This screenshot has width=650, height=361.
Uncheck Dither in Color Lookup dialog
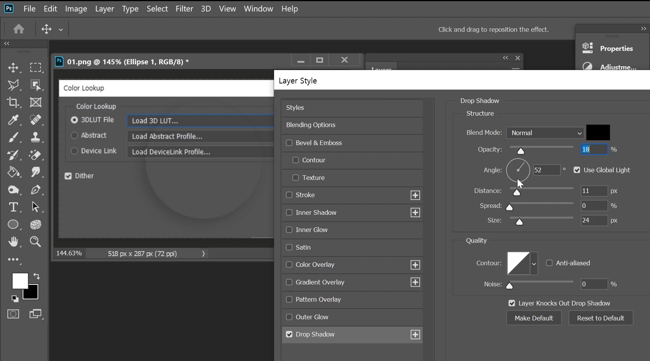coord(68,176)
